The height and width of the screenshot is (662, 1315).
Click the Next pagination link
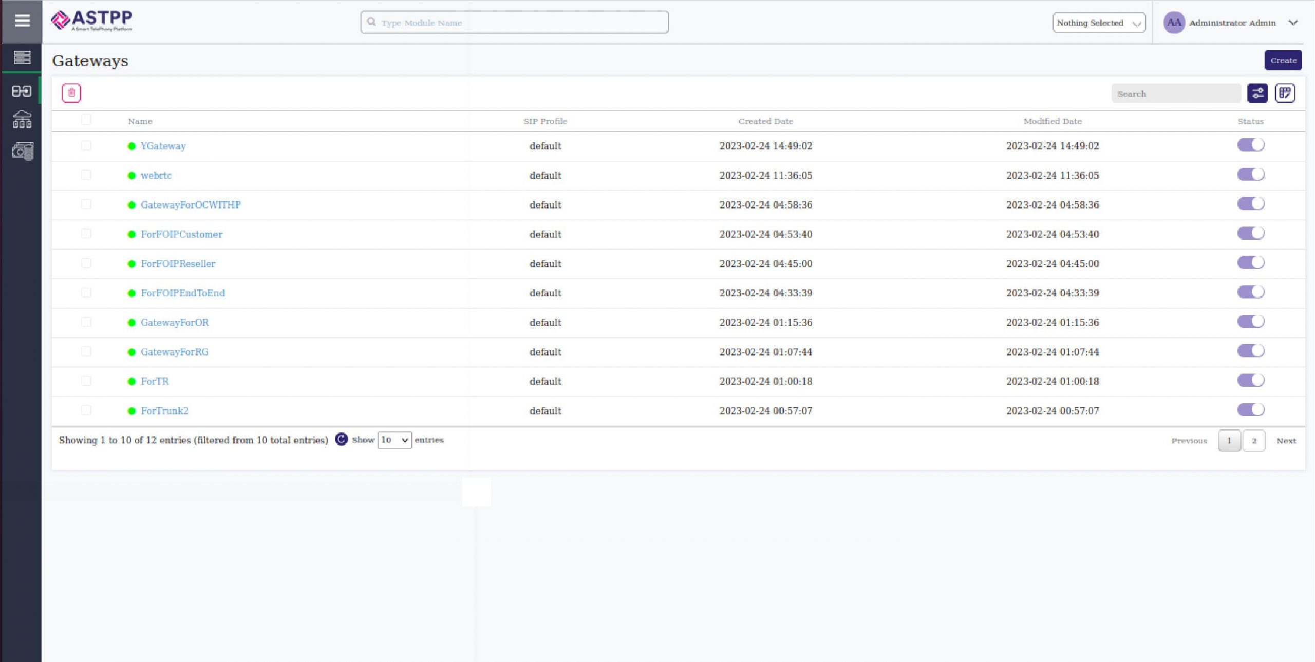pos(1286,441)
